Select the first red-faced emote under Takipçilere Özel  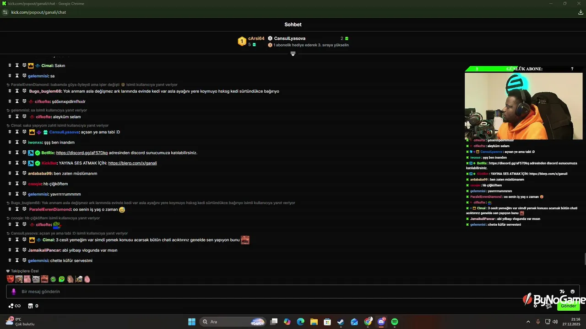coord(10,279)
